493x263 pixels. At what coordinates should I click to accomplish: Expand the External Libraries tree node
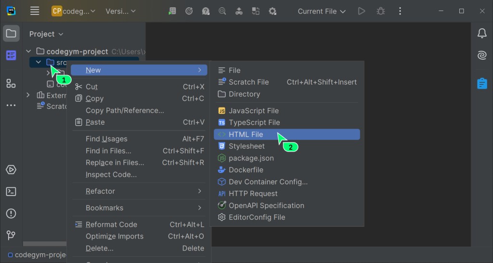coord(28,95)
